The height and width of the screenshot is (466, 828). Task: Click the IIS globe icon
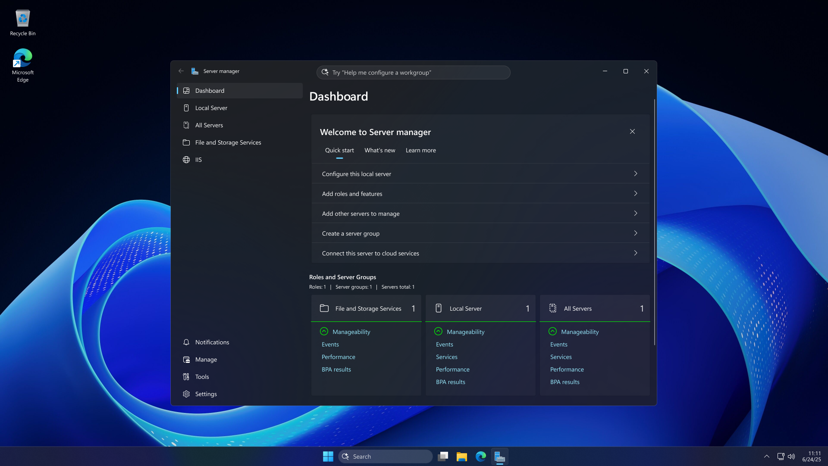(x=186, y=160)
